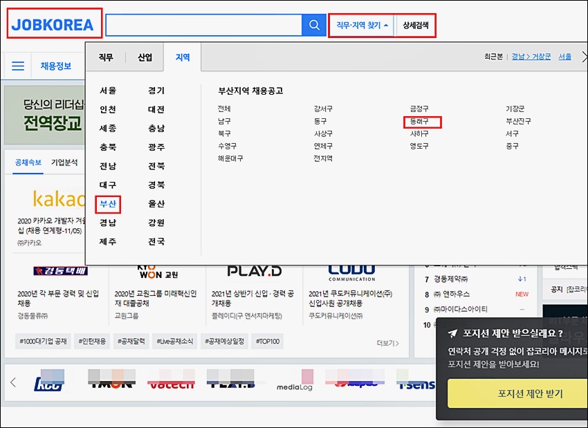Select 수영구 district
This screenshot has height=428, width=588.
click(x=228, y=146)
